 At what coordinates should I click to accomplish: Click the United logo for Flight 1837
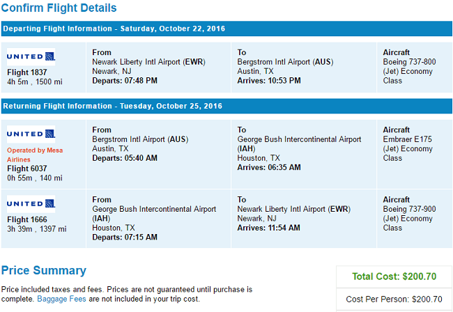pyautogui.click(x=31, y=56)
